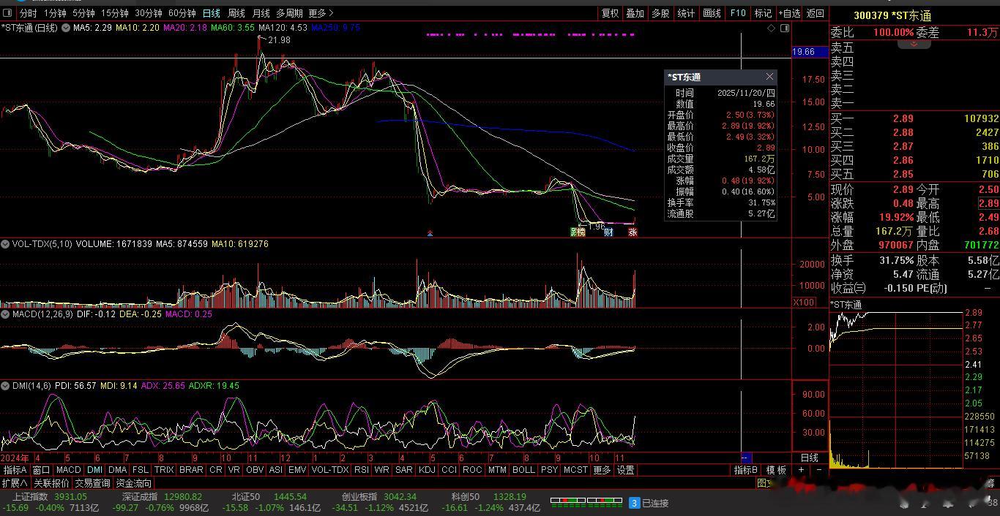Click the plus zoom button beside 模板
Image resolution: width=1000 pixels, height=516 pixels.
(x=802, y=470)
